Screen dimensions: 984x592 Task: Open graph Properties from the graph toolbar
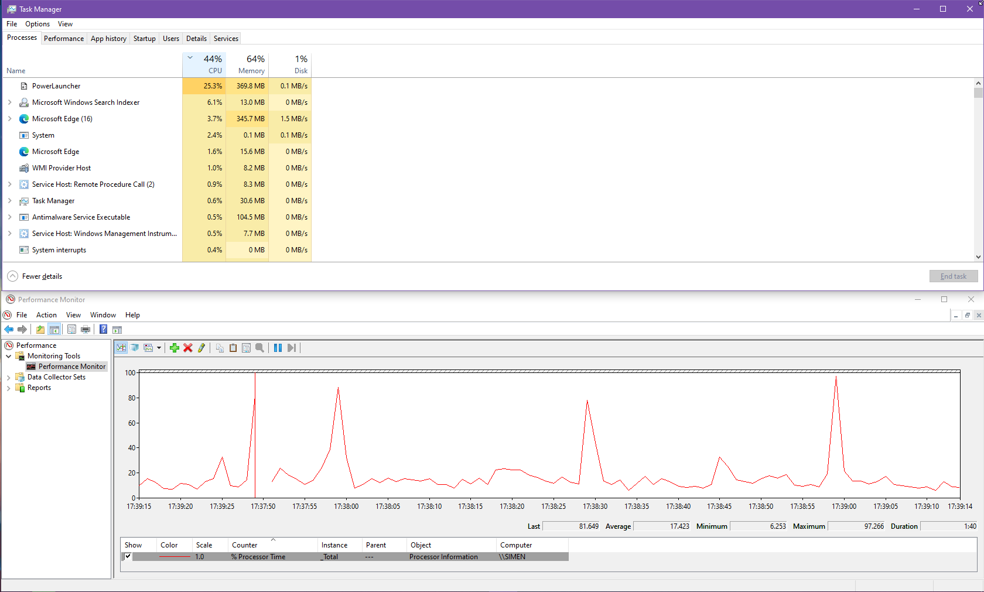pyautogui.click(x=247, y=348)
